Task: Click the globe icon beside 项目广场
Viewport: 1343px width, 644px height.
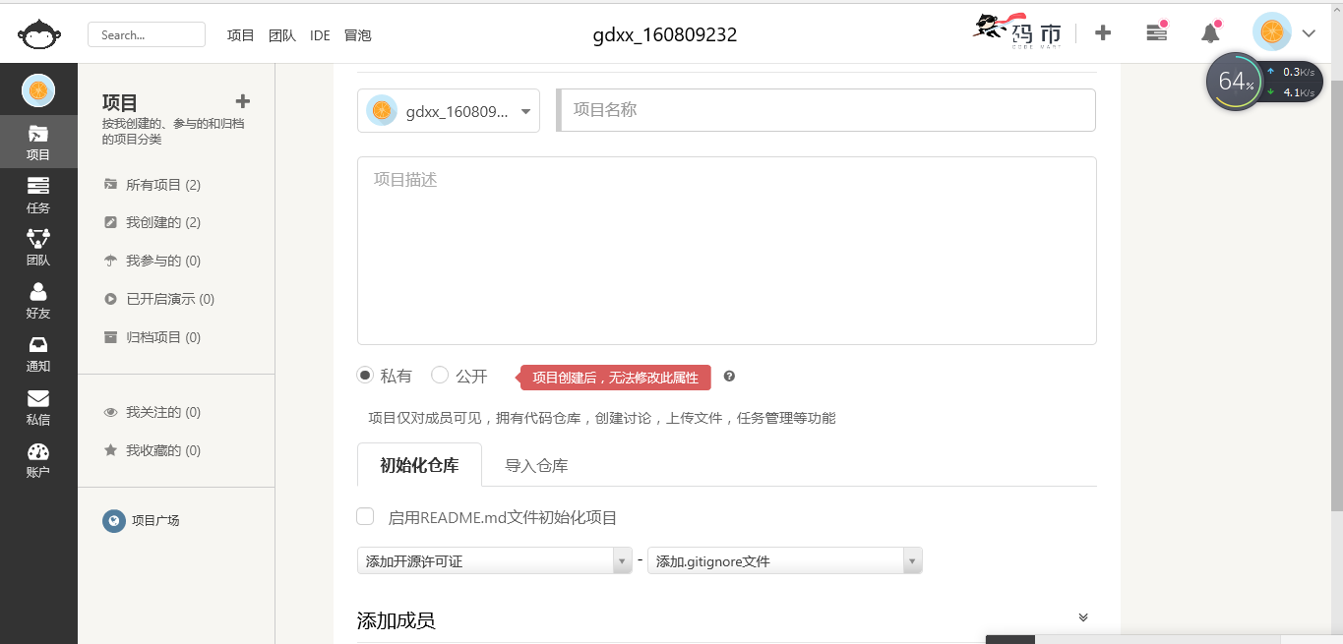Action: point(114,521)
